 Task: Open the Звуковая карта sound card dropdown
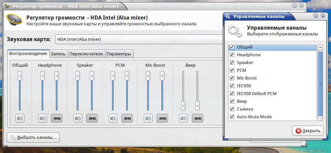point(139,39)
